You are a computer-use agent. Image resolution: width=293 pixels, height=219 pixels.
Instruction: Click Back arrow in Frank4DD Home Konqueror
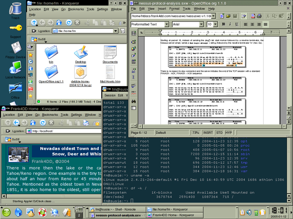point(16,123)
